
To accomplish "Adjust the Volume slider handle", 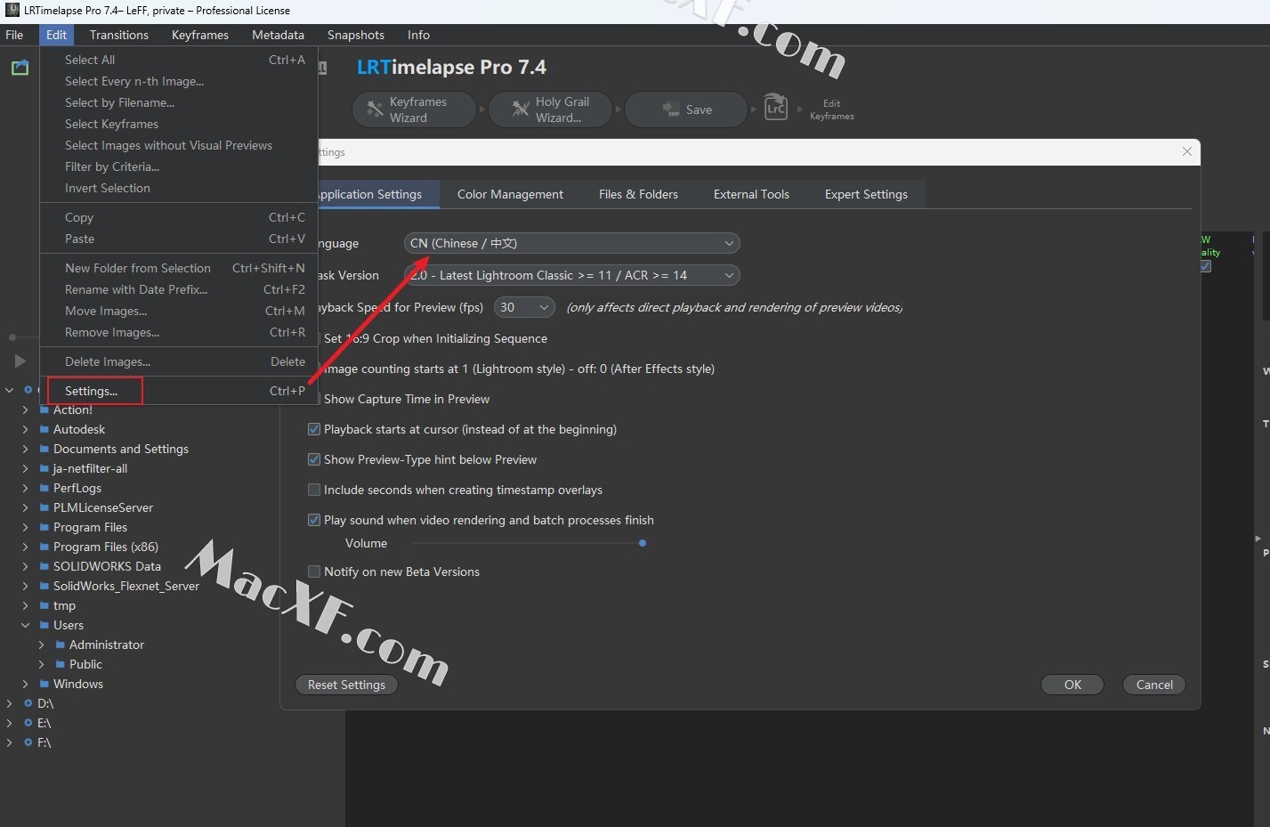I will [643, 543].
